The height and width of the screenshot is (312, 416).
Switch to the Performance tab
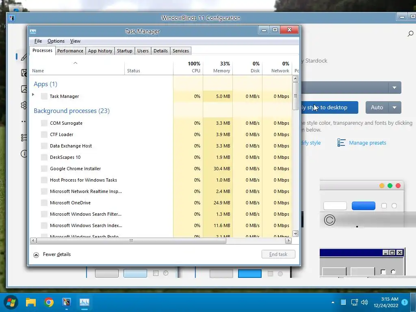tap(70, 51)
